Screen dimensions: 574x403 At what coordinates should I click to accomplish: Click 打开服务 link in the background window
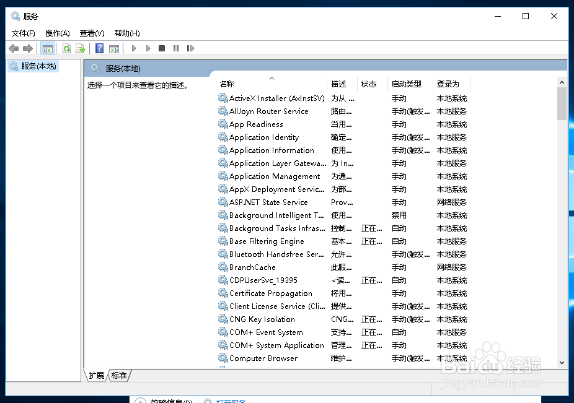pos(231,401)
